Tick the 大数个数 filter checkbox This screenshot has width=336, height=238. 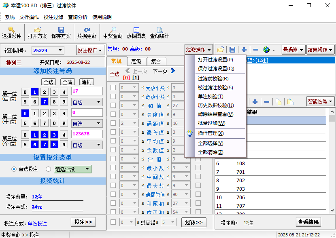click(x=113, y=88)
